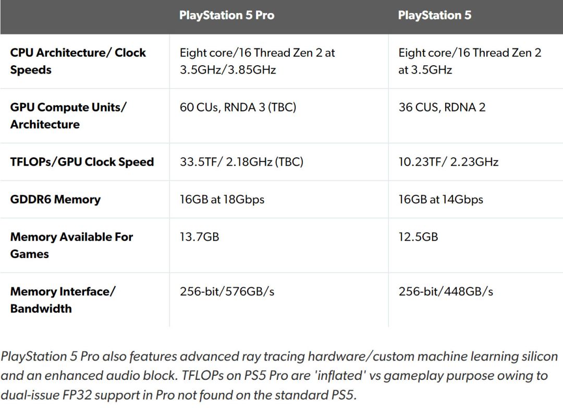This screenshot has height=408, width=563.
Task: Click the 256-bit/576GB/s bandwidth cell
Action: (x=227, y=292)
